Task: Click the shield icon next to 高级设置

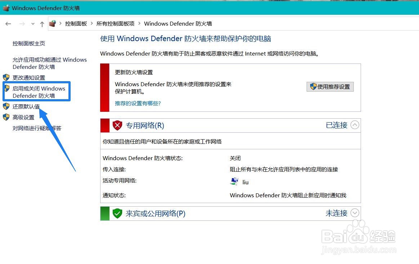Action: click(x=6, y=117)
